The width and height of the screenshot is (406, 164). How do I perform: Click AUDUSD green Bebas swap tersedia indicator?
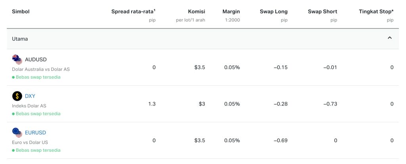pyautogui.click(x=36, y=77)
